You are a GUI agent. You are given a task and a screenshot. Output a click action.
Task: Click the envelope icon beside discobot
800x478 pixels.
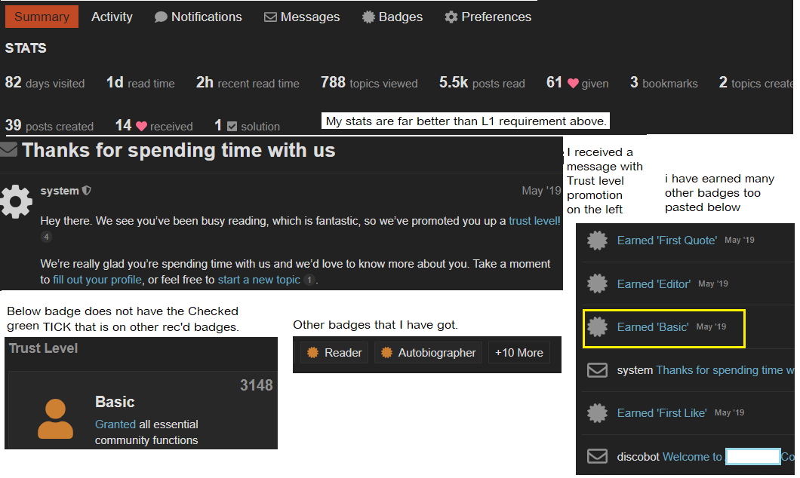click(598, 456)
